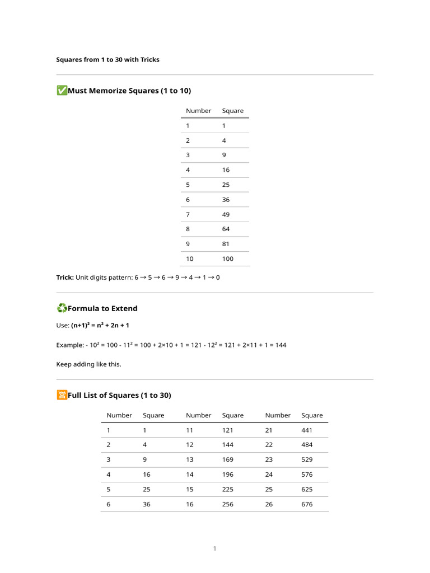Select the square value 81 in the first table
This screenshot has height=573, width=430.
(x=226, y=244)
